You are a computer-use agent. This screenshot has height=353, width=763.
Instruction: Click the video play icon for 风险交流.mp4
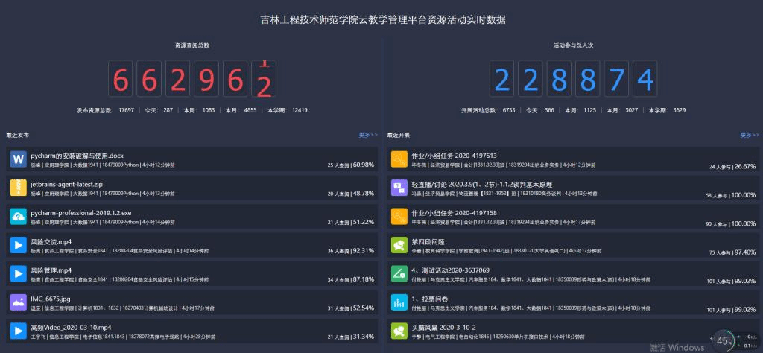click(x=19, y=245)
